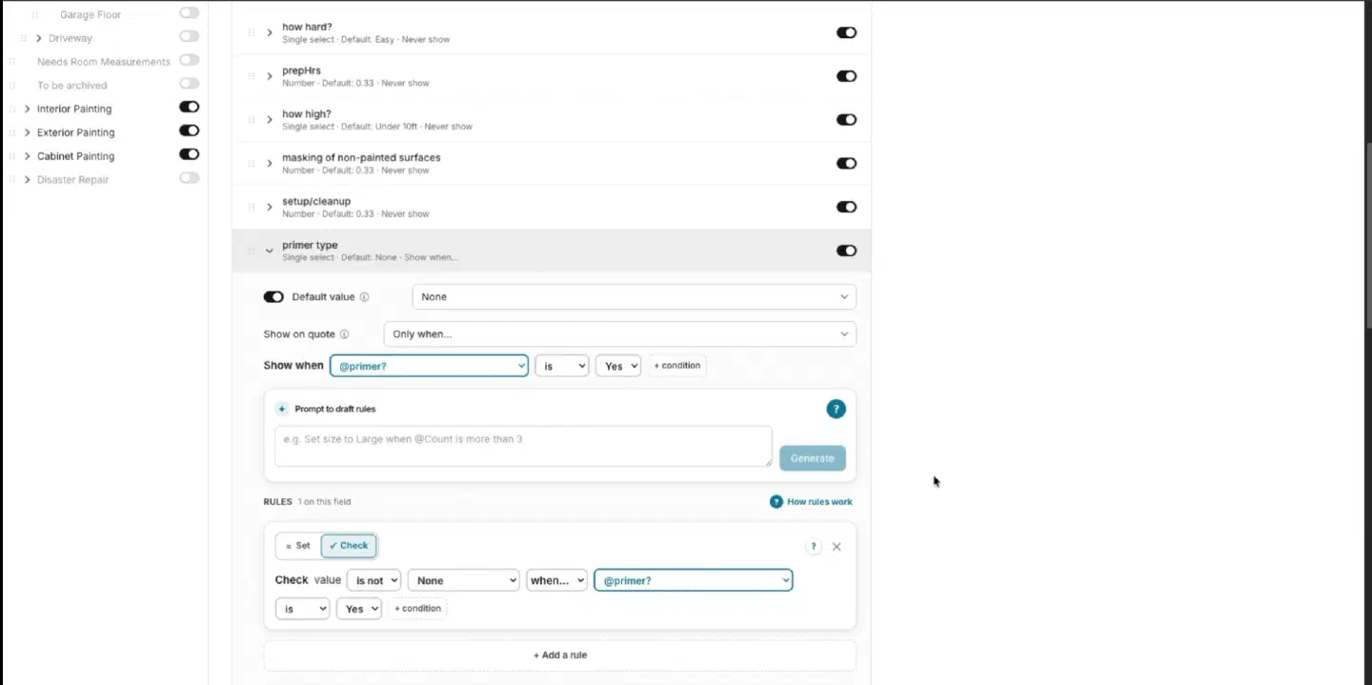Collapse the primer type field row

270,251
